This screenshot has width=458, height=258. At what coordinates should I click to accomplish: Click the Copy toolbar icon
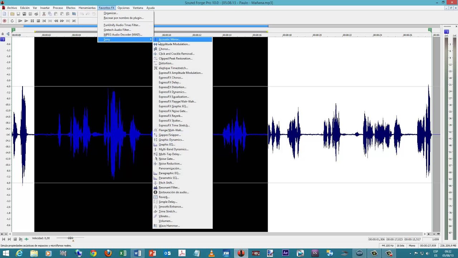(x=50, y=14)
